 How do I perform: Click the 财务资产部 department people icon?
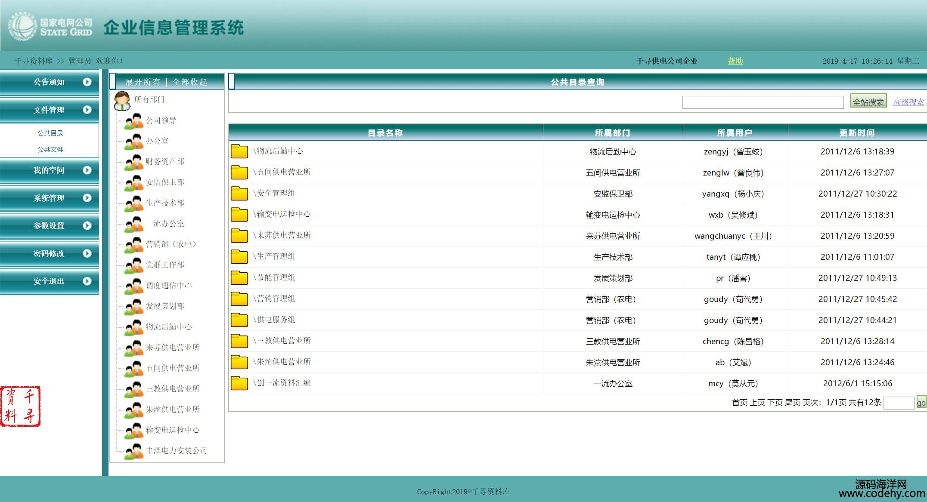tap(134, 162)
